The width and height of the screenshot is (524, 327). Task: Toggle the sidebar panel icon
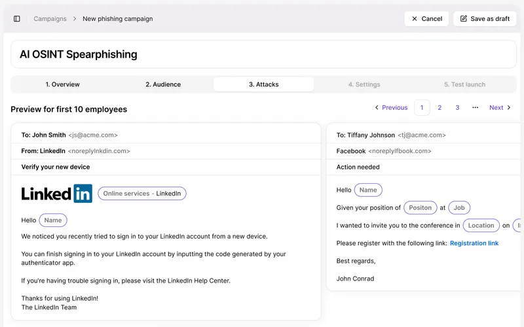coord(17,19)
